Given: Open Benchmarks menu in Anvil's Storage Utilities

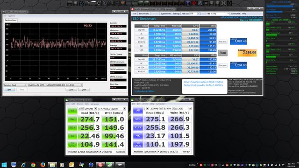Looking at the screenshot, I should click(144, 14).
